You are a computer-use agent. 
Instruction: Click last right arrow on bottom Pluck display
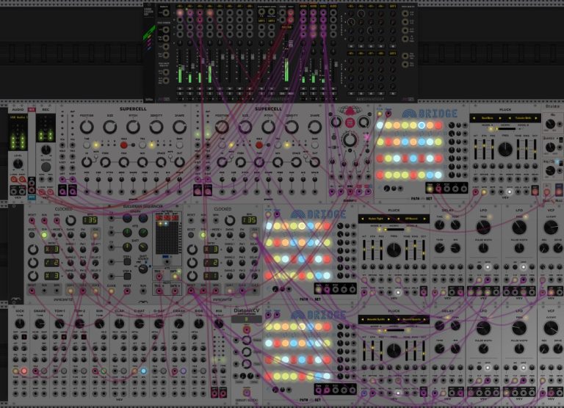(x=424, y=319)
